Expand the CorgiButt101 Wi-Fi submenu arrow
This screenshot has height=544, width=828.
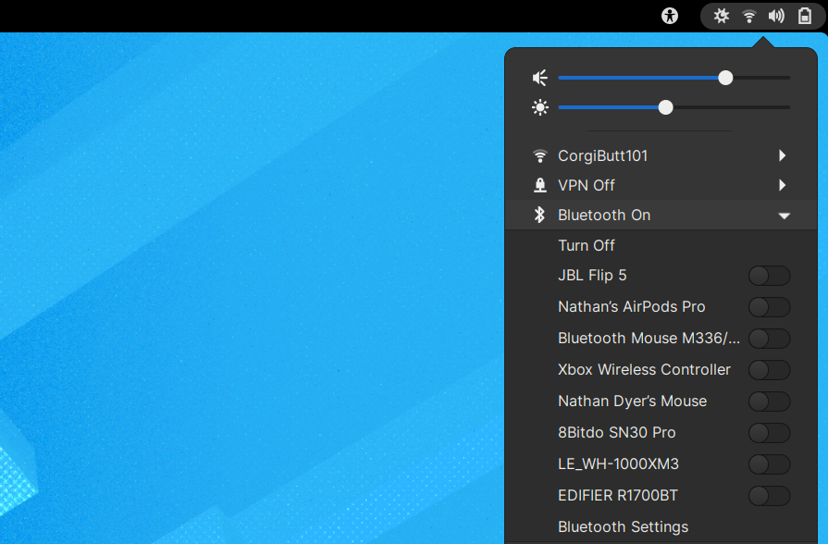pos(783,155)
